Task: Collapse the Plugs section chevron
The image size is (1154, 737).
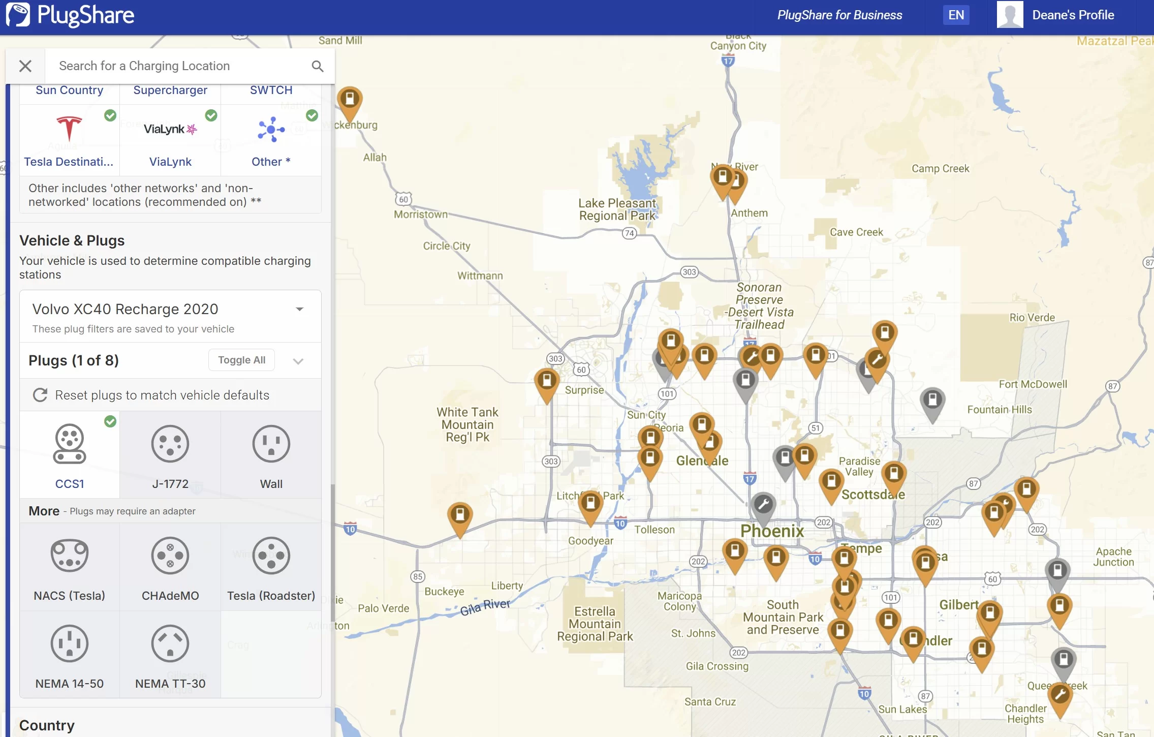Action: point(298,361)
